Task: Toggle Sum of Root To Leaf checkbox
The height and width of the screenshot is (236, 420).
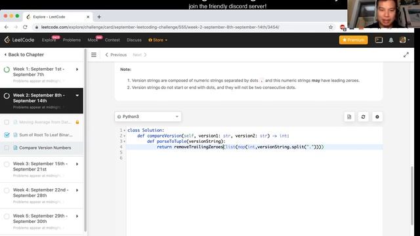Action: pyautogui.click(x=7, y=135)
